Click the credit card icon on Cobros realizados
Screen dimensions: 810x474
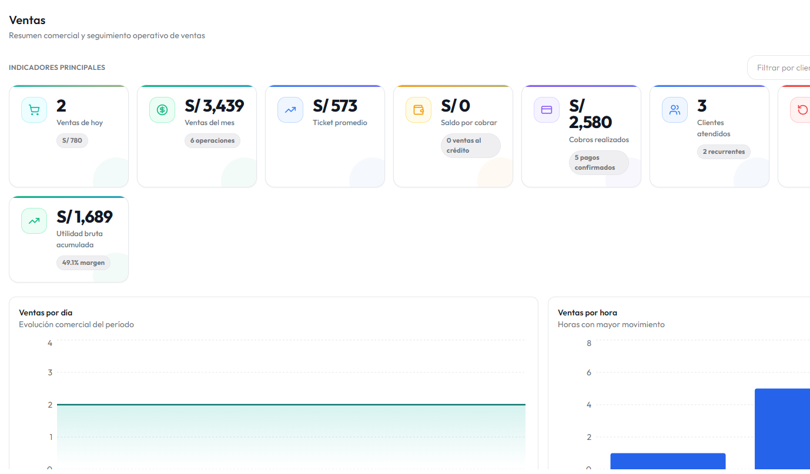[547, 110]
